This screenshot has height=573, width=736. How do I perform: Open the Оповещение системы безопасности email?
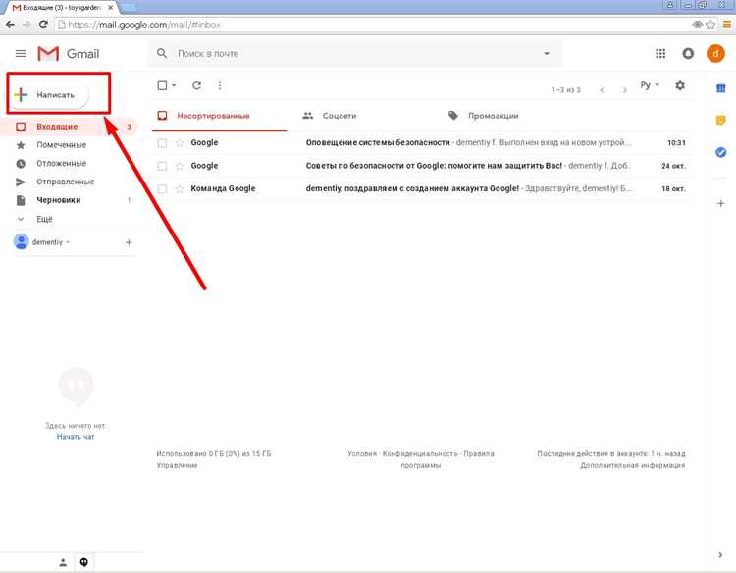click(x=422, y=142)
